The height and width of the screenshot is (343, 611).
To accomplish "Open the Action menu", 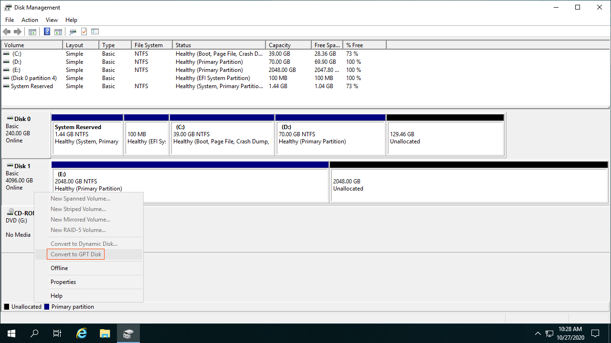I will click(30, 20).
